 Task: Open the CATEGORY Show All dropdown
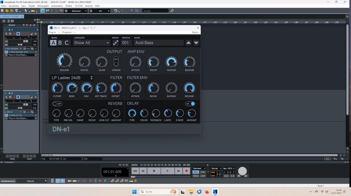click(92, 43)
